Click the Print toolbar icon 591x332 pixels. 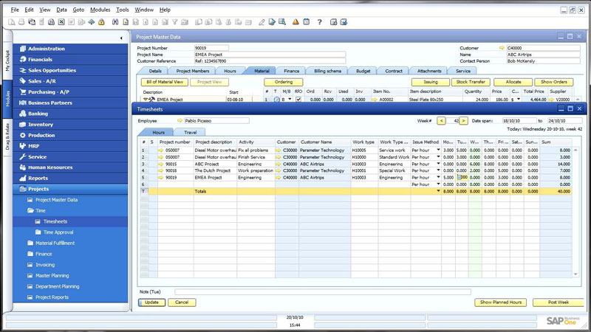tap(21, 22)
